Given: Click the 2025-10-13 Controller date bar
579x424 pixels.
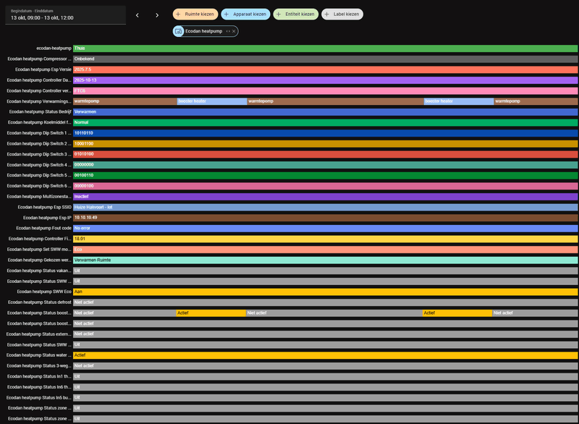Looking at the screenshot, I should 325,80.
